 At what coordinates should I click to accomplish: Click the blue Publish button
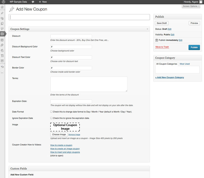[x=194, y=47]
